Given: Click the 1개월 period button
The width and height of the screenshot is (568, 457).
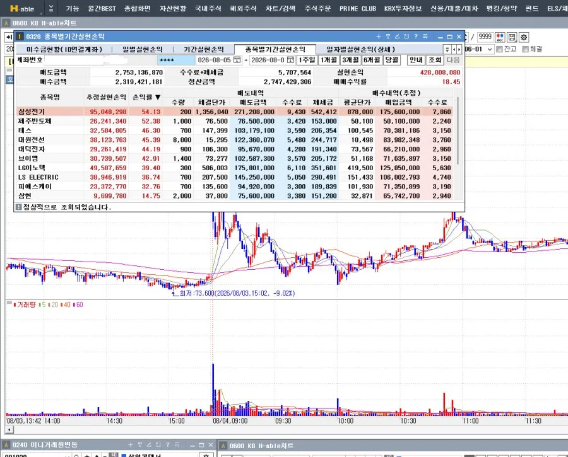Looking at the screenshot, I should pos(329,60).
